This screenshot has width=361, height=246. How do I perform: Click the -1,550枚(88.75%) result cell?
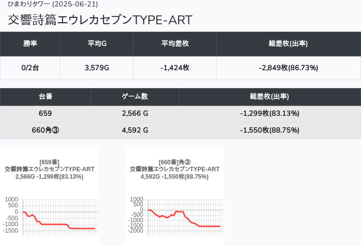click(270, 130)
